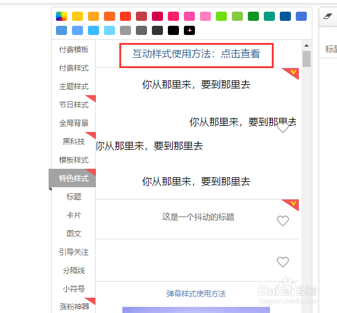
Task: Switch to 模板样式 category
Action: pyautogui.click(x=74, y=160)
